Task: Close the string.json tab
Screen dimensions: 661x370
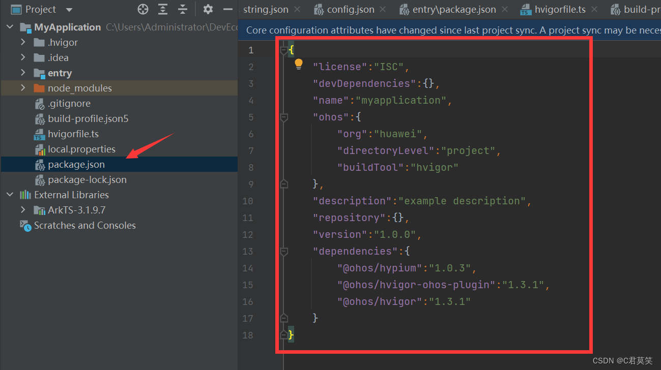Action: pyautogui.click(x=297, y=9)
